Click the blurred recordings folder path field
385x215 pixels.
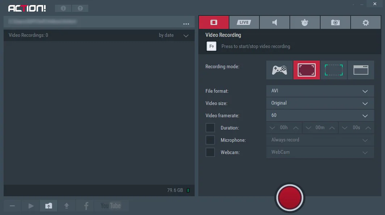pos(43,22)
